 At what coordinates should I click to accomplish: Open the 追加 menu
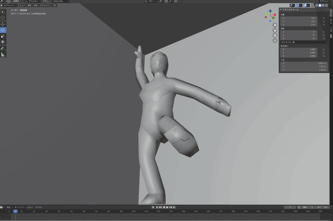(35, 5)
